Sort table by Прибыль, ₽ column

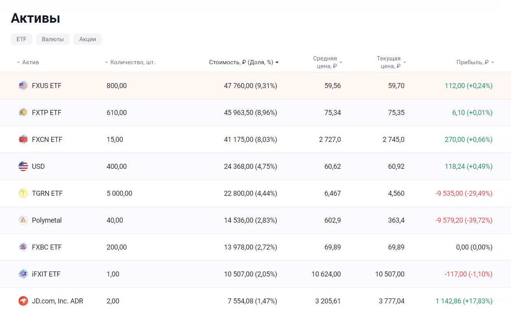point(475,62)
